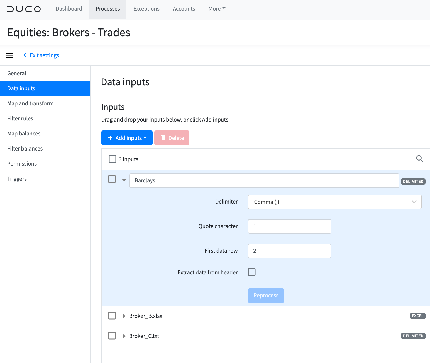Check the Broker_C.txt checkbox

112,336
